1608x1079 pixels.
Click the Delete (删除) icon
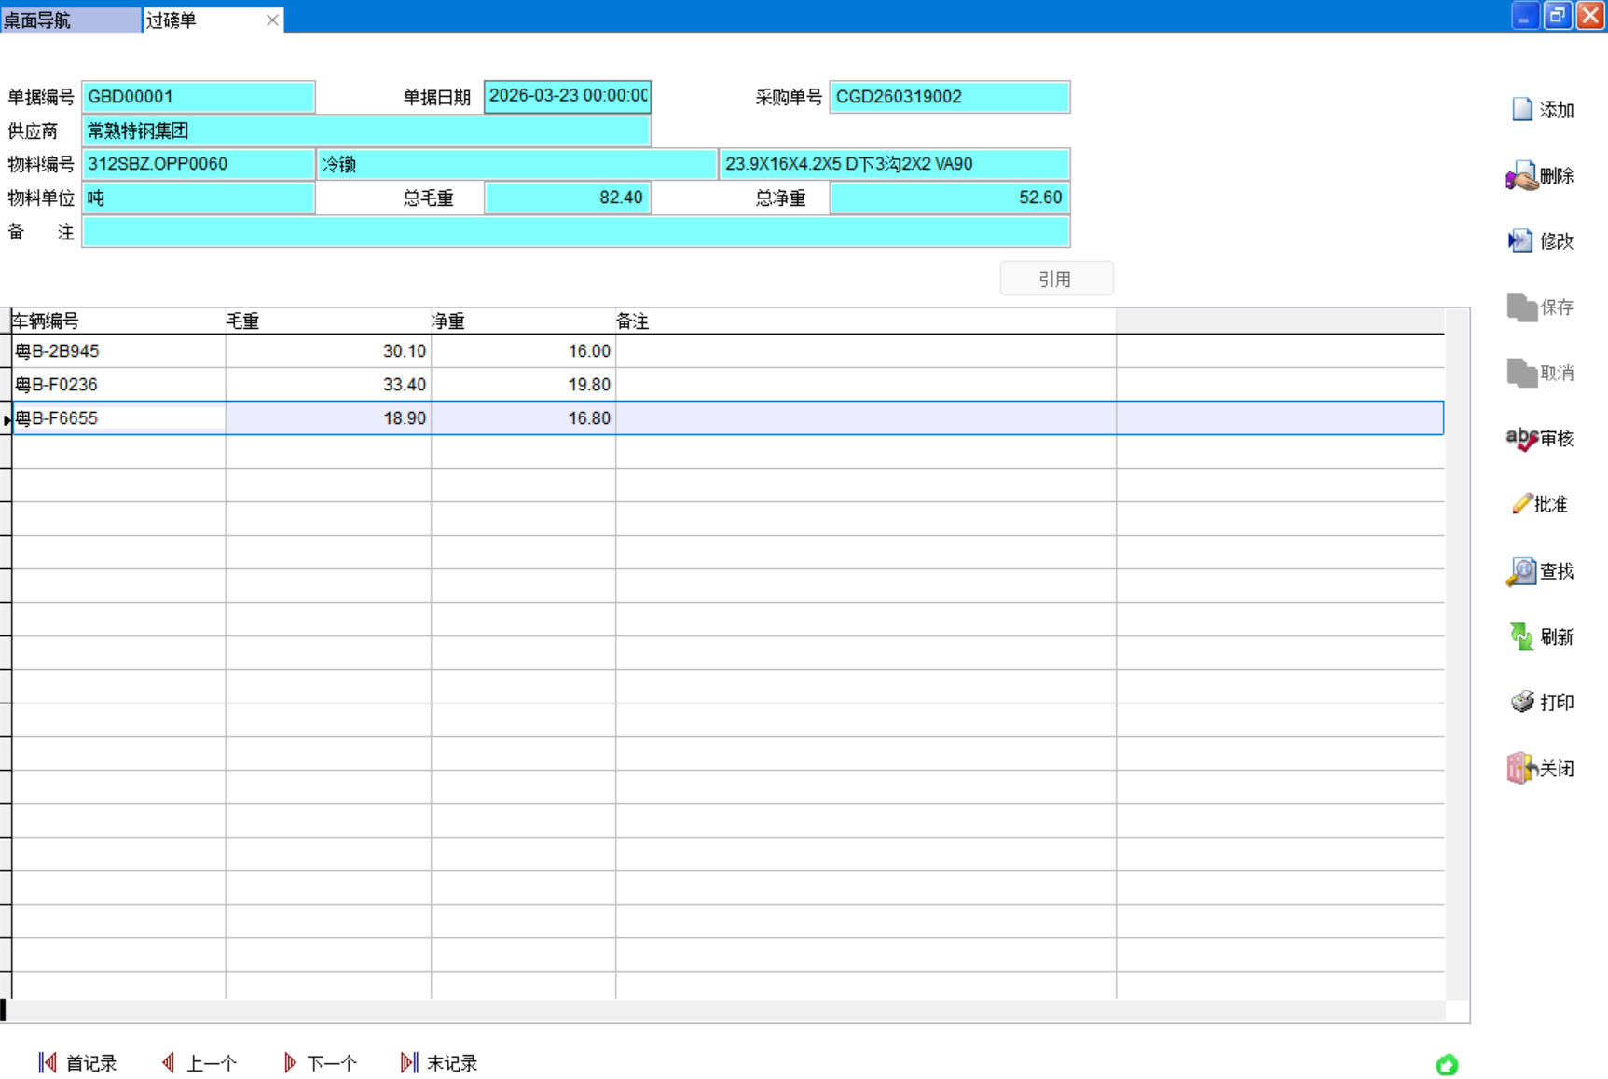(x=1521, y=176)
